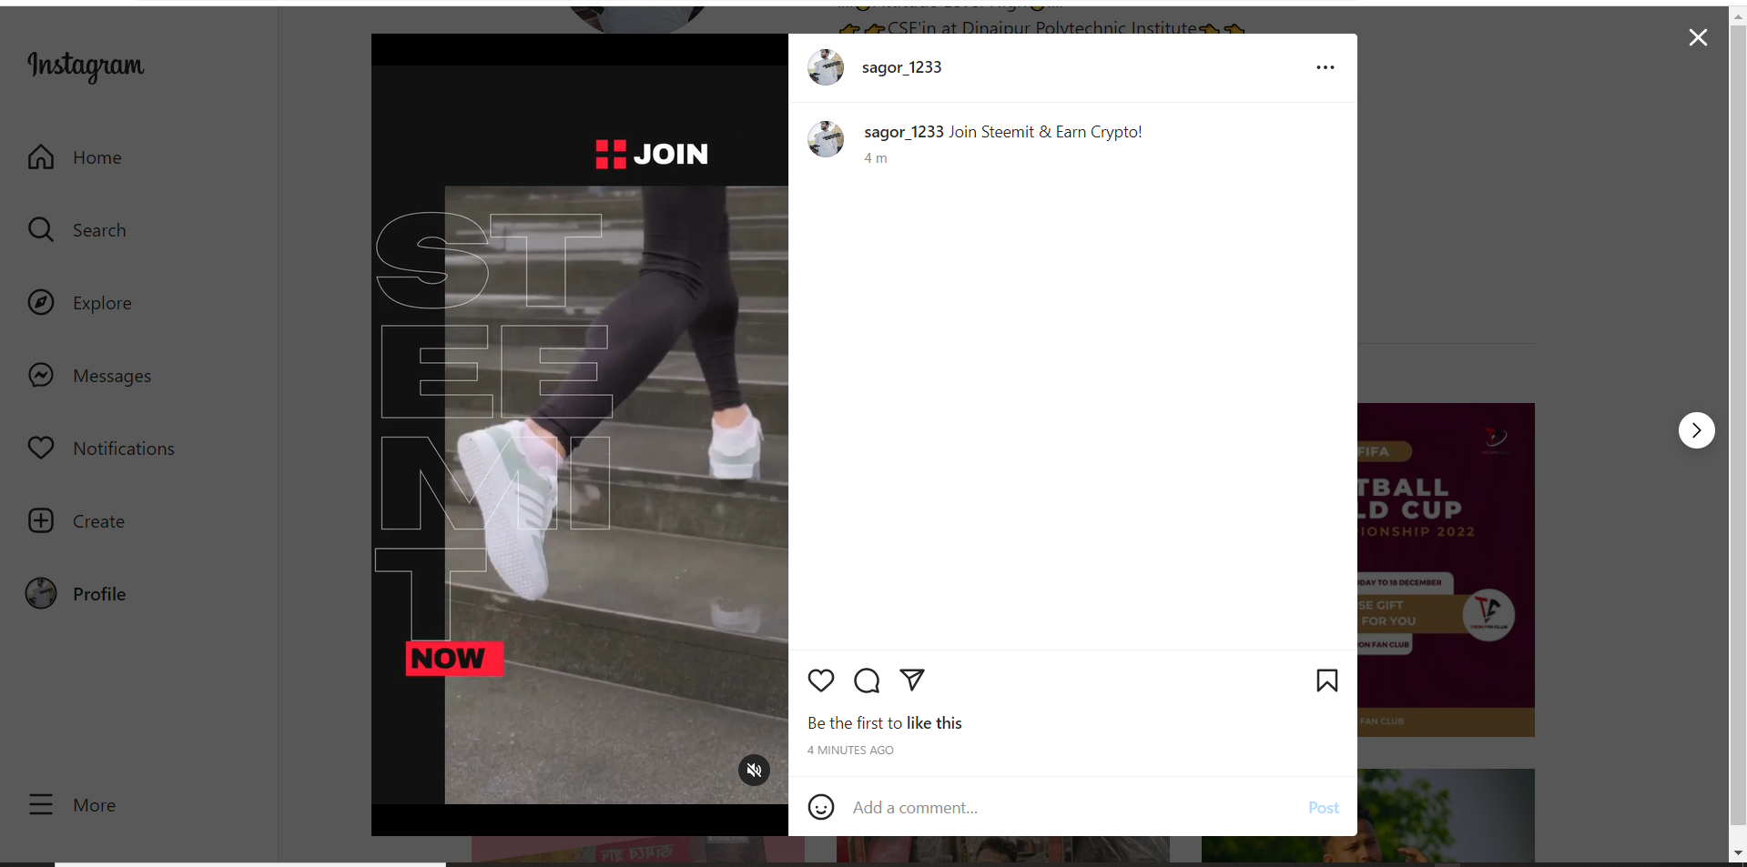Image resolution: width=1747 pixels, height=867 pixels.
Task: Expand the More menu
Action: click(x=72, y=805)
